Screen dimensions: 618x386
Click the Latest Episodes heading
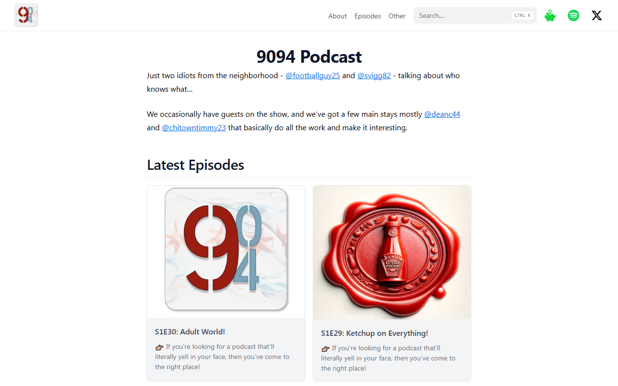coord(196,165)
